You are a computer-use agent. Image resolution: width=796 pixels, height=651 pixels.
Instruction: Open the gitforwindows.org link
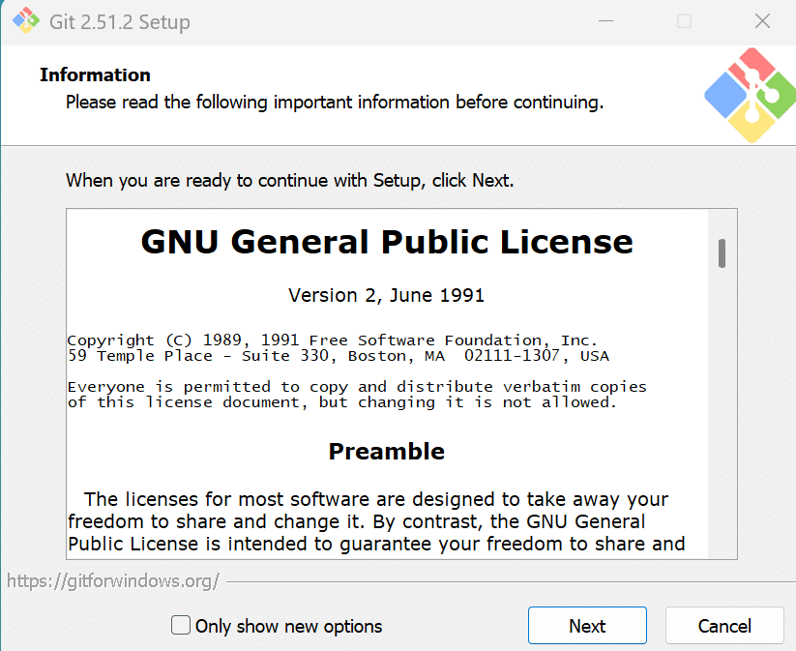[x=113, y=581]
